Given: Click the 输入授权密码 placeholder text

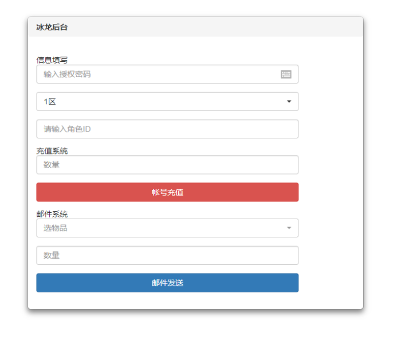Looking at the screenshot, I should pyautogui.click(x=67, y=74).
